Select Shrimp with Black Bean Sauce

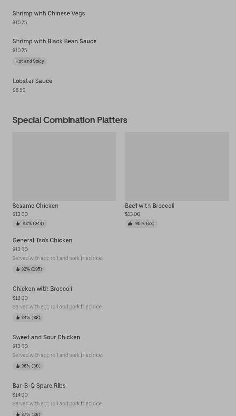(x=55, y=41)
